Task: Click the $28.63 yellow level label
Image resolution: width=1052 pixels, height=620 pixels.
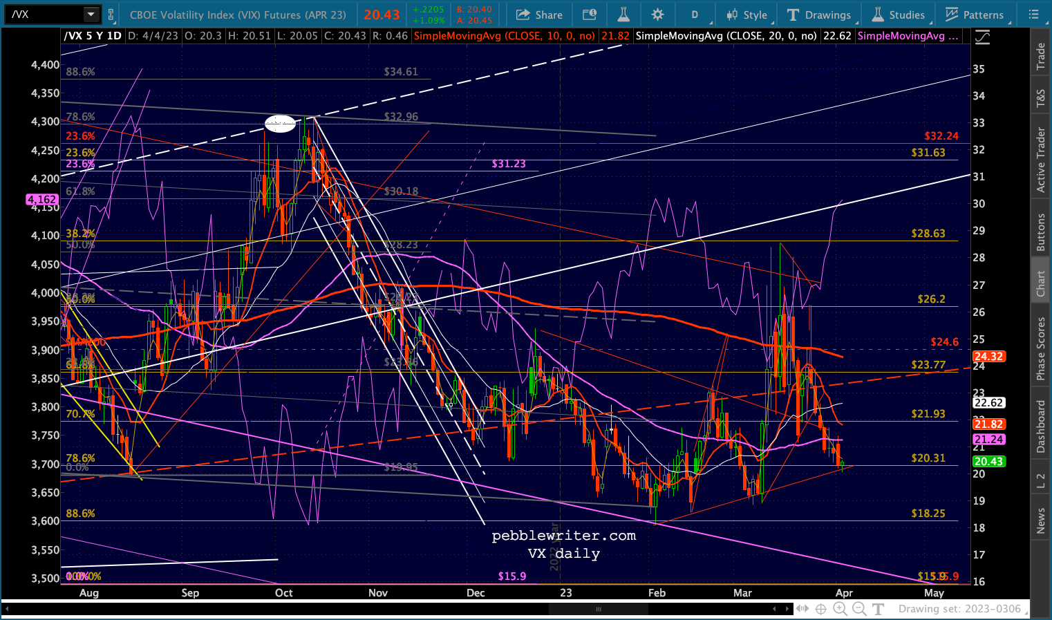Action: click(928, 234)
